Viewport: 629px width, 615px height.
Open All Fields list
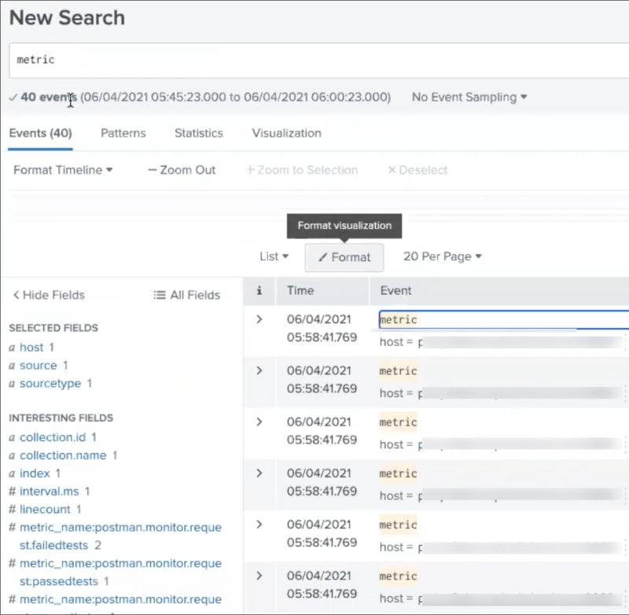(x=187, y=295)
